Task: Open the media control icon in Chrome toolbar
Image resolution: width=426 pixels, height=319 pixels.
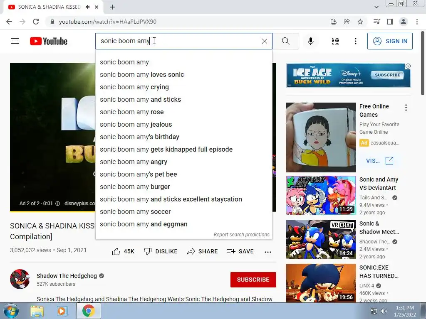Action: (x=376, y=22)
